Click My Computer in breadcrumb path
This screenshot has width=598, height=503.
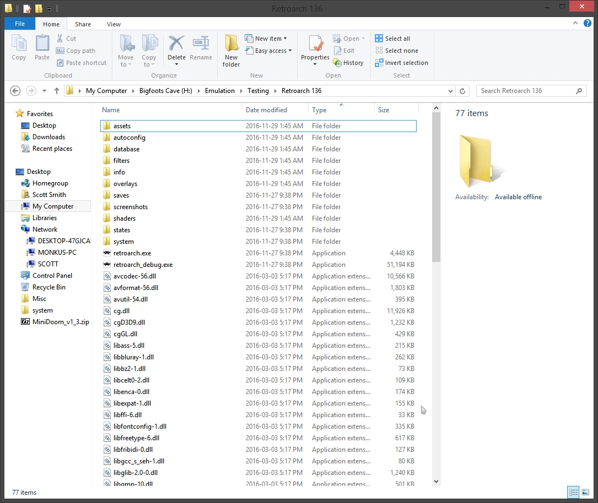click(106, 91)
